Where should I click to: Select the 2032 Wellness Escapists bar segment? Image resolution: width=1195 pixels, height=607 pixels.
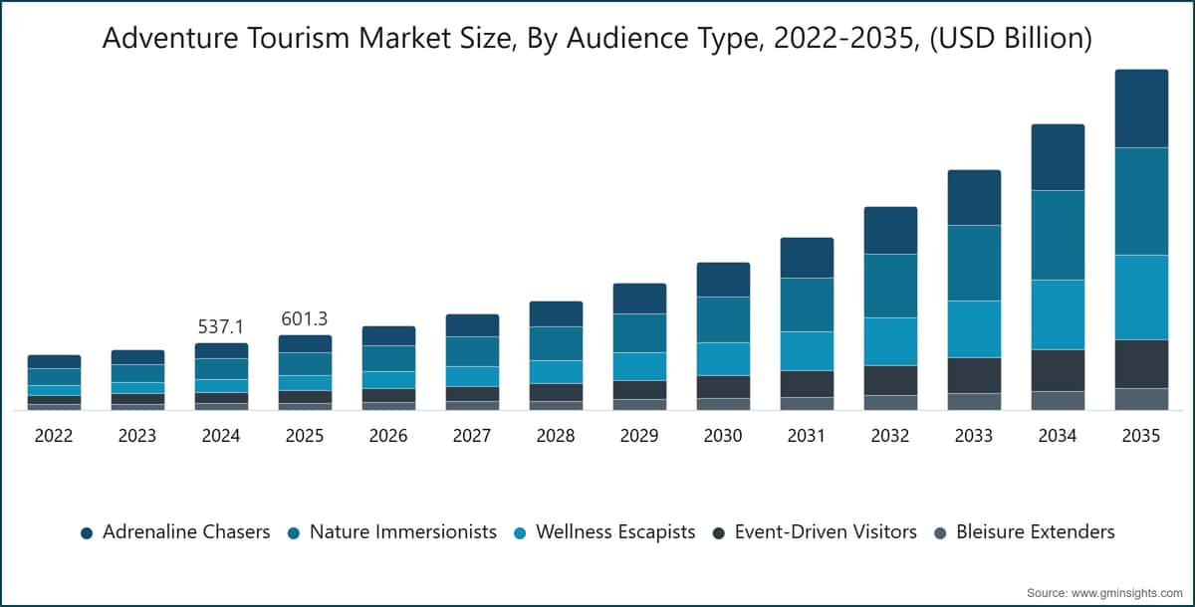890,342
